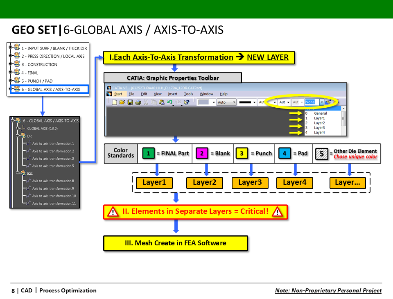Open the line thickness dropdown
393x299 pixels.
(x=254, y=102)
